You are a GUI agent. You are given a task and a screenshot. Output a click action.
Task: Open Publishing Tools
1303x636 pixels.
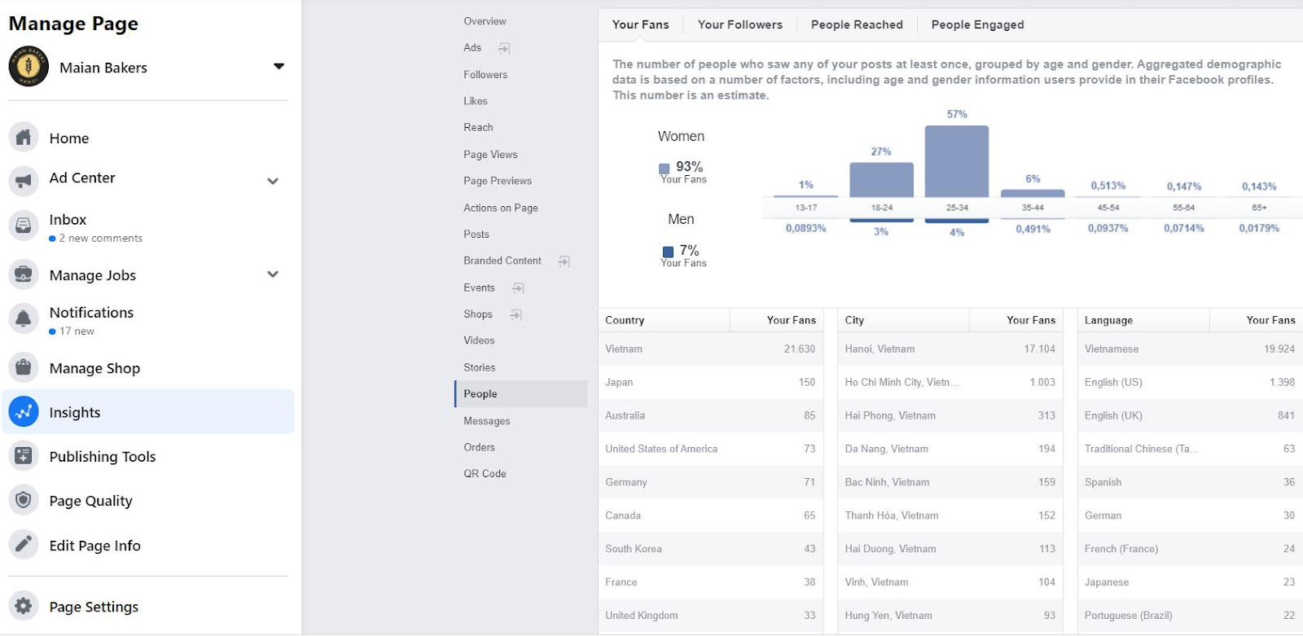(147, 456)
